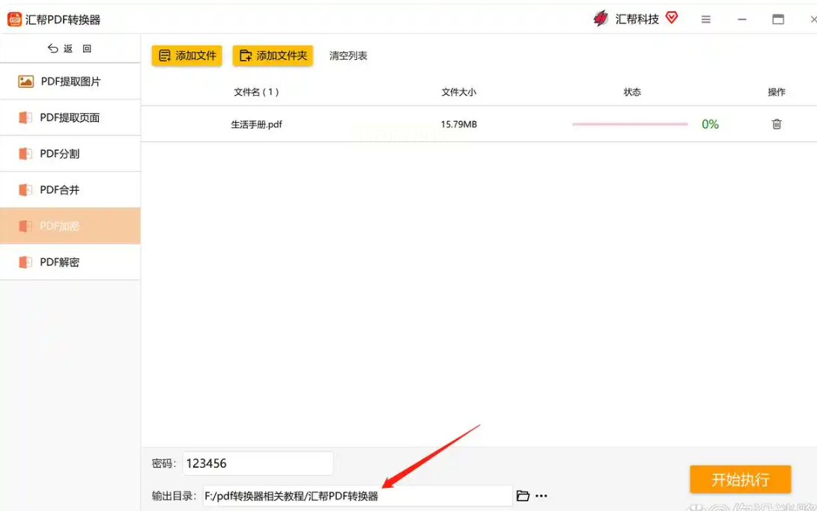Image resolution: width=817 pixels, height=511 pixels.
Task: Focus the 密码 input field
Action: point(258,463)
